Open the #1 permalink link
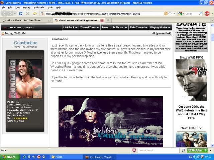The height and width of the screenshot is (160, 214). click(162, 33)
